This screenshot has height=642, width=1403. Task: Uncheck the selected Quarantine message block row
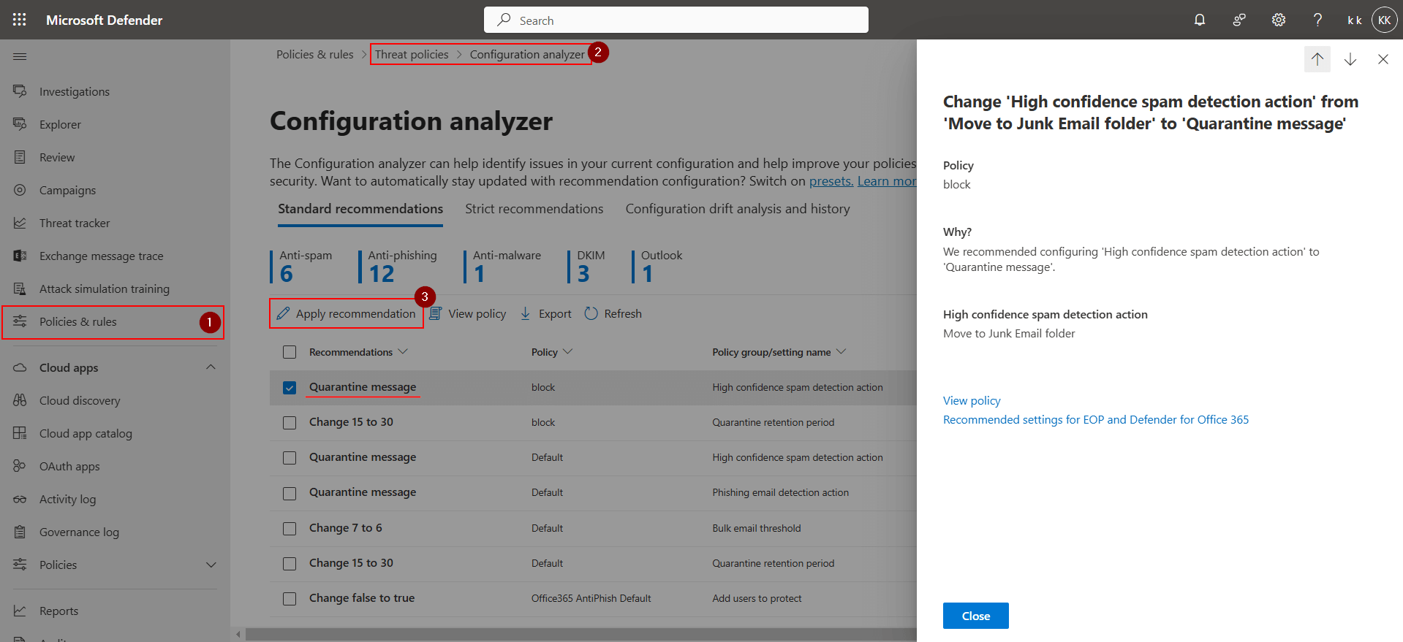[x=290, y=388]
